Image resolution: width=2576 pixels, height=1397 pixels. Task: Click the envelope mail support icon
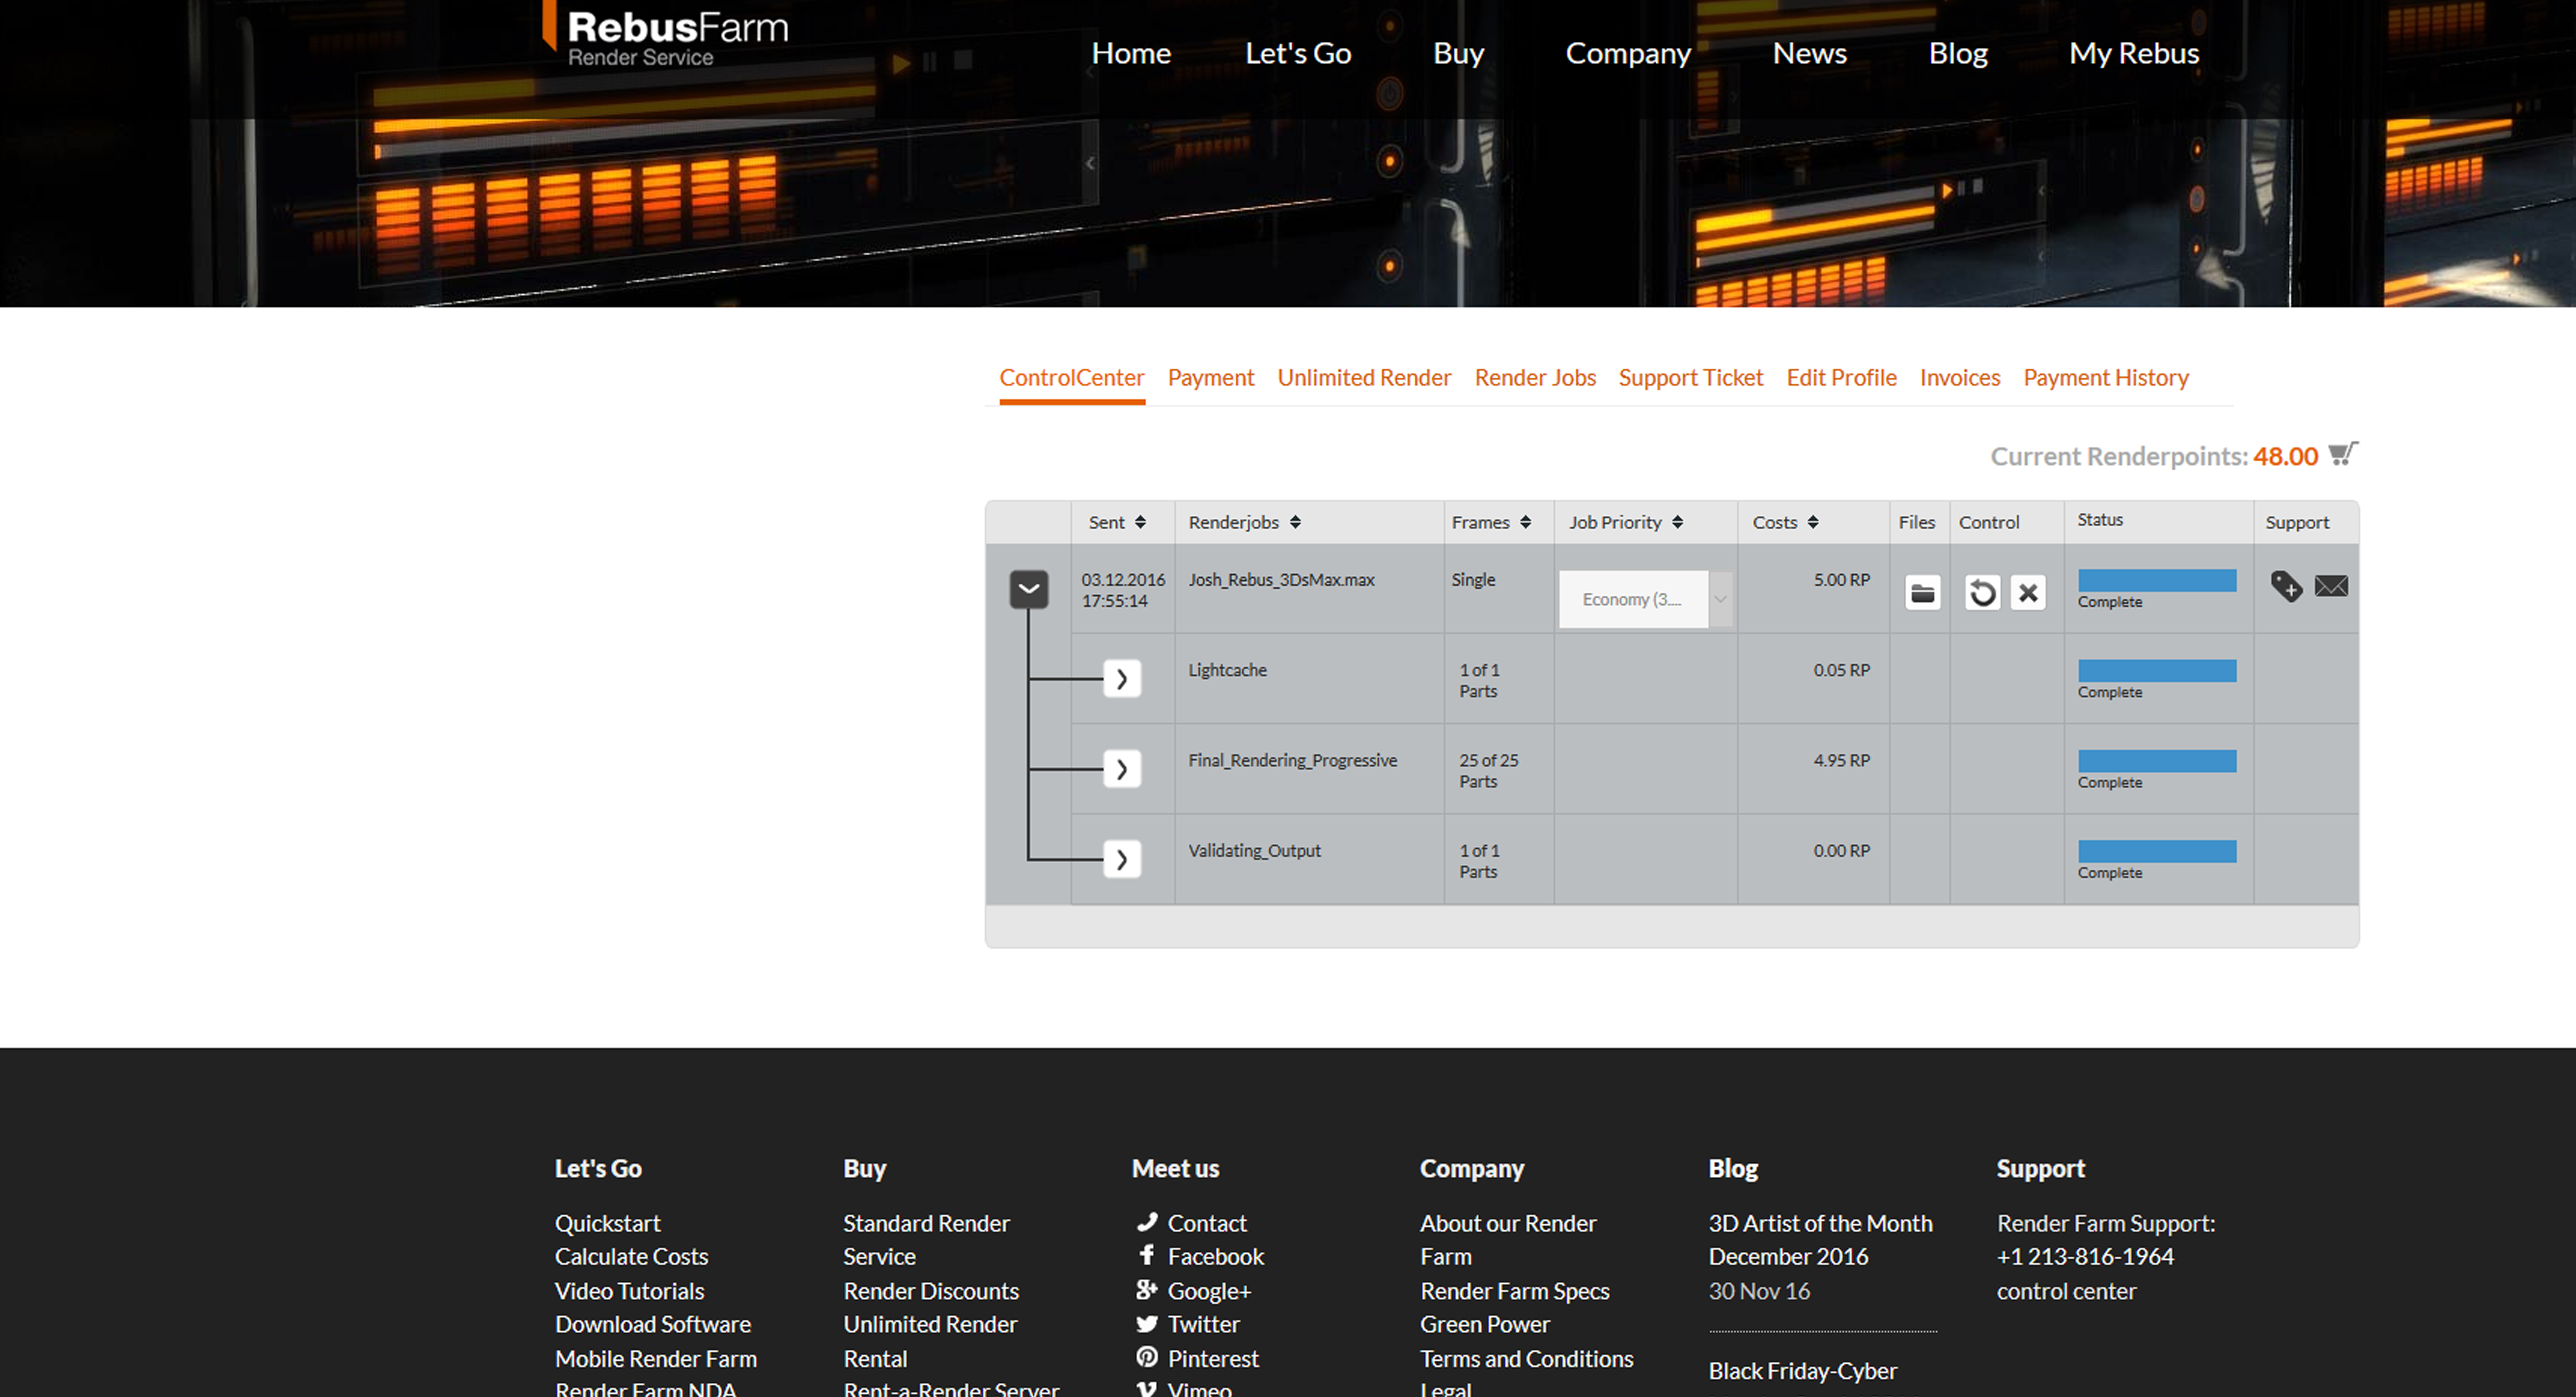coord(2331,586)
